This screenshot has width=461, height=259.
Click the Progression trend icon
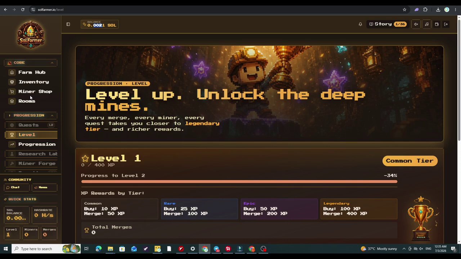coord(12,144)
